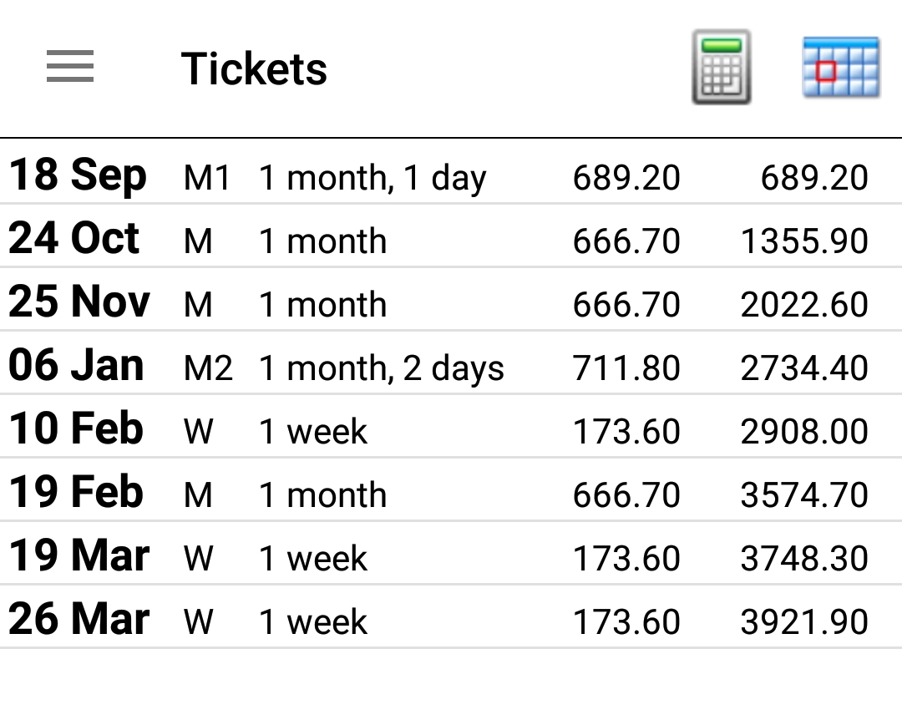Tap the 06 Jan date
Viewport: 902px width, 725px height.
pyautogui.click(x=77, y=366)
